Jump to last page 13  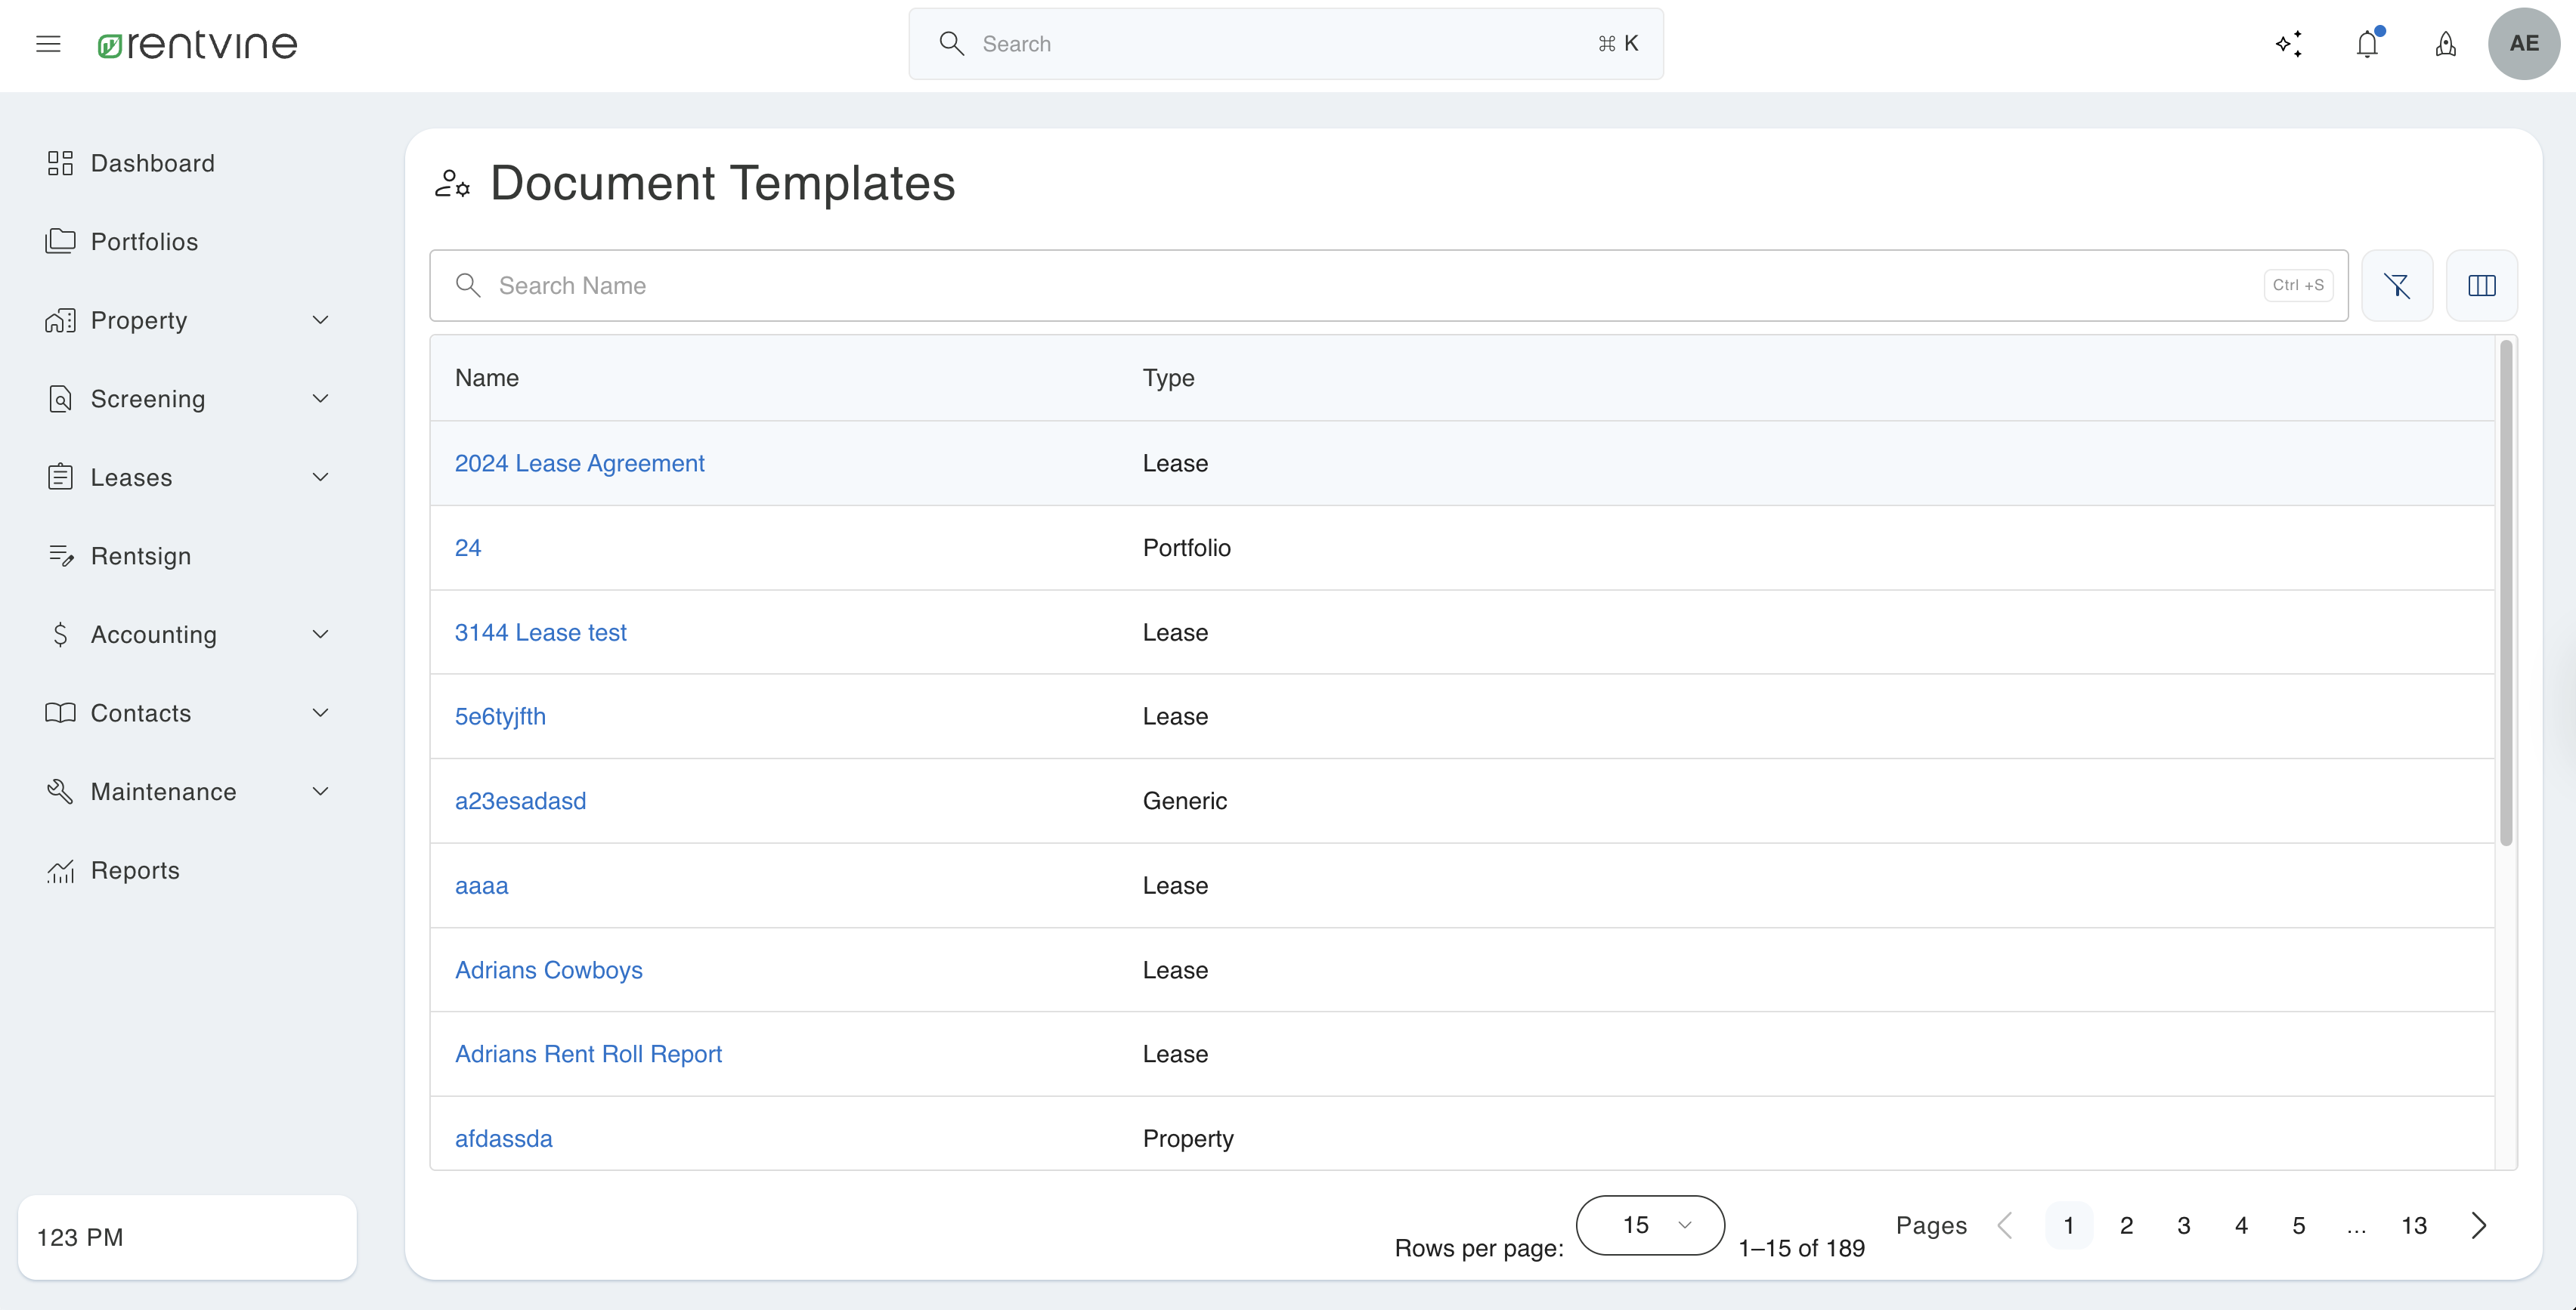coord(2414,1226)
